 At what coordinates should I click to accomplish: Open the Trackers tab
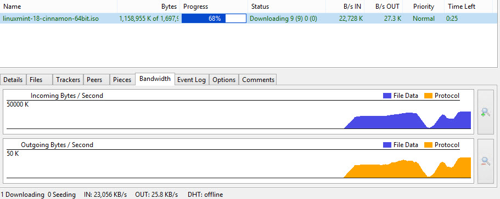pos(68,80)
